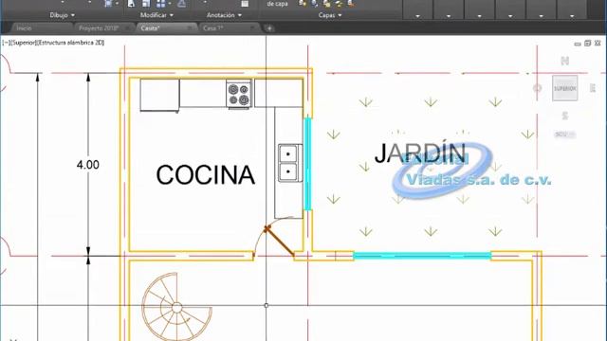Restore the drawing viewport window
607x341 pixels.
point(588,44)
